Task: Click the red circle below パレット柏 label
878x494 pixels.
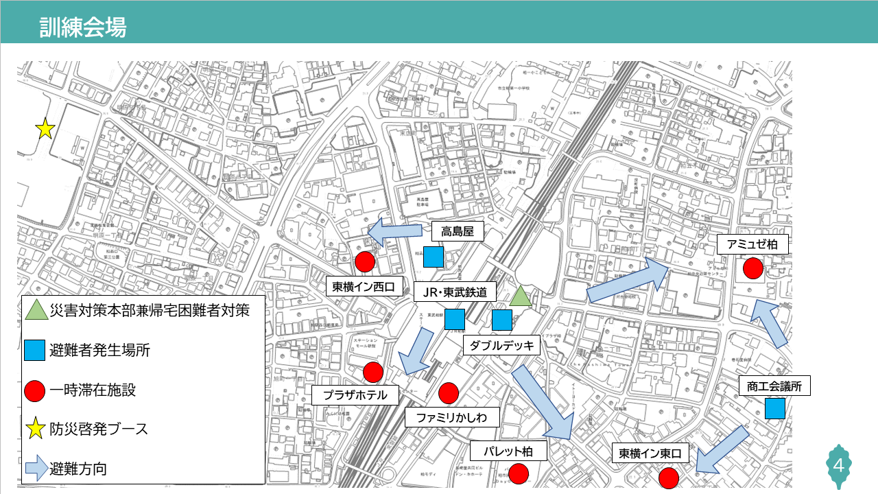Action: coord(519,473)
